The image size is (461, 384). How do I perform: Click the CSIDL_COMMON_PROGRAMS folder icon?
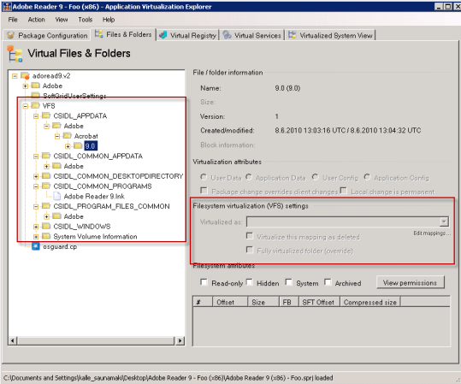click(46, 186)
